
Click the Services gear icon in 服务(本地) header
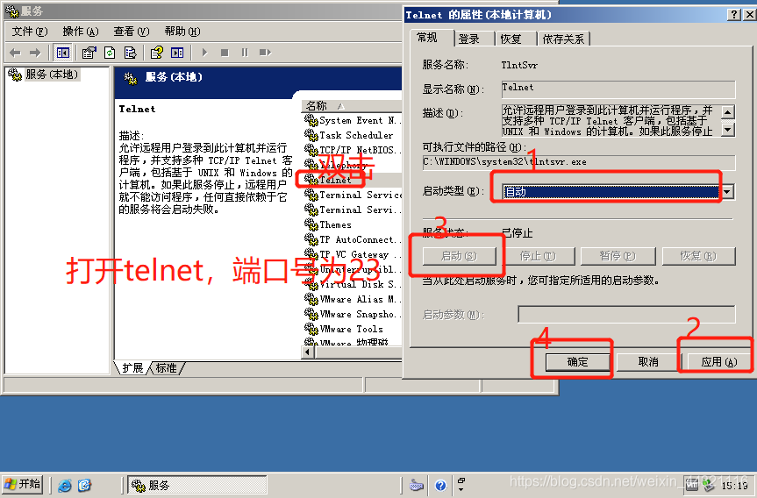(x=131, y=78)
